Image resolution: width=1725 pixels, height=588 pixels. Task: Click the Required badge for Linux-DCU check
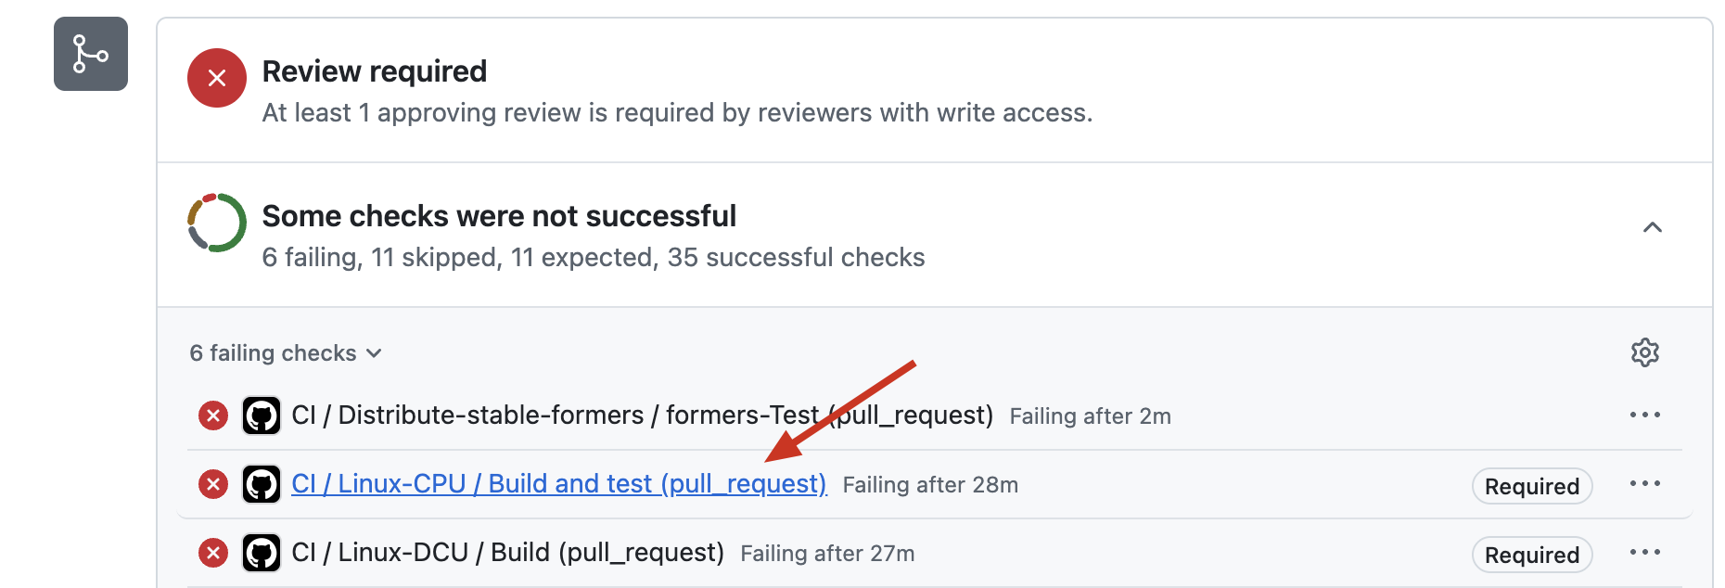[1531, 554]
